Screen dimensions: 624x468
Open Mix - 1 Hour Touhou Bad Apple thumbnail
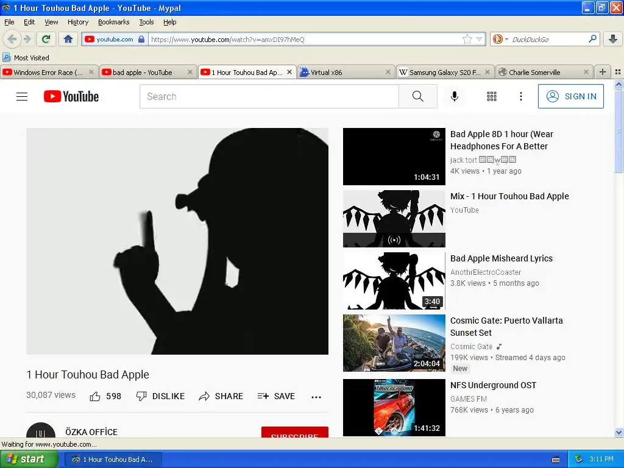point(394,219)
